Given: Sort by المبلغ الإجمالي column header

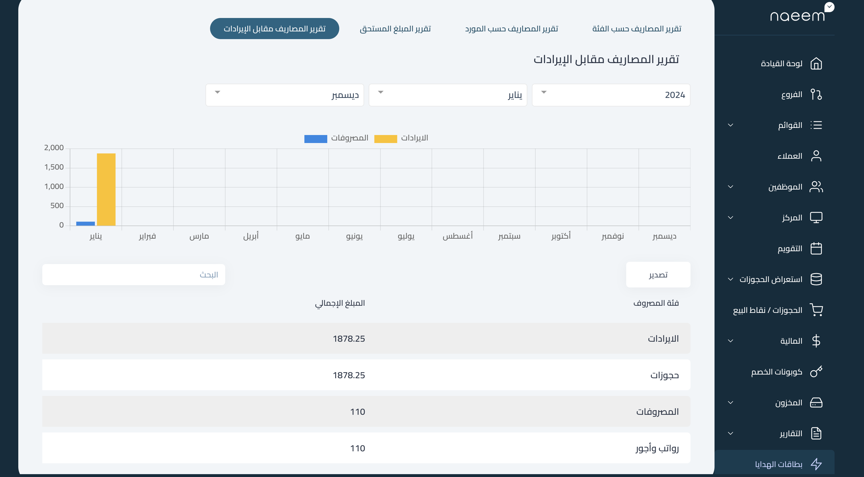Looking at the screenshot, I should tap(340, 303).
